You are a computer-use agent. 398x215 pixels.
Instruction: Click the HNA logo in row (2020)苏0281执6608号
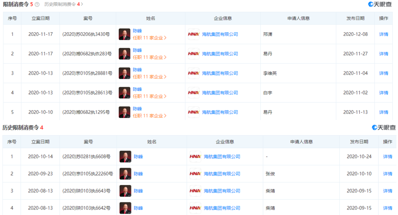195,157
